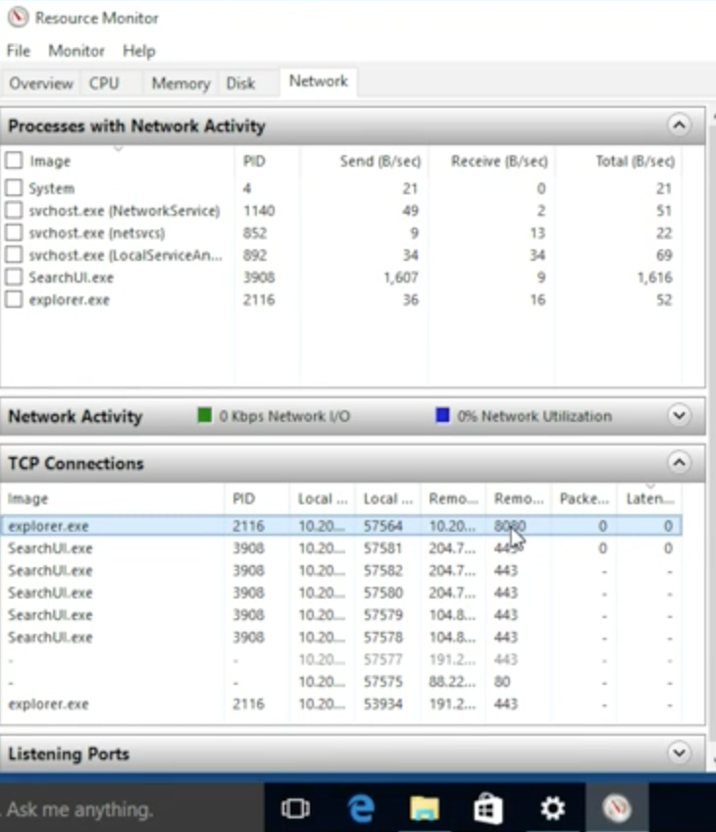Launch Microsoft Edge from taskbar
Viewport: 716px width, 832px height.
[x=361, y=808]
